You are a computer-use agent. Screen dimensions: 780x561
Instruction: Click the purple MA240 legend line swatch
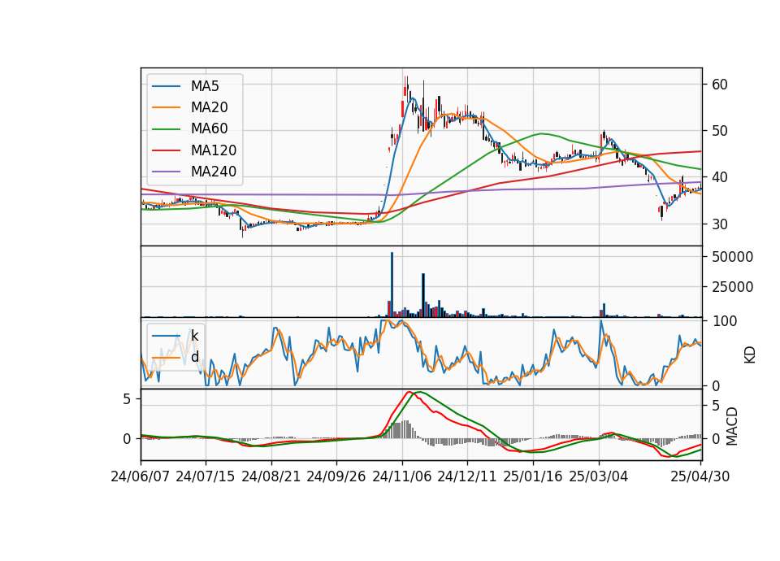[166, 172]
